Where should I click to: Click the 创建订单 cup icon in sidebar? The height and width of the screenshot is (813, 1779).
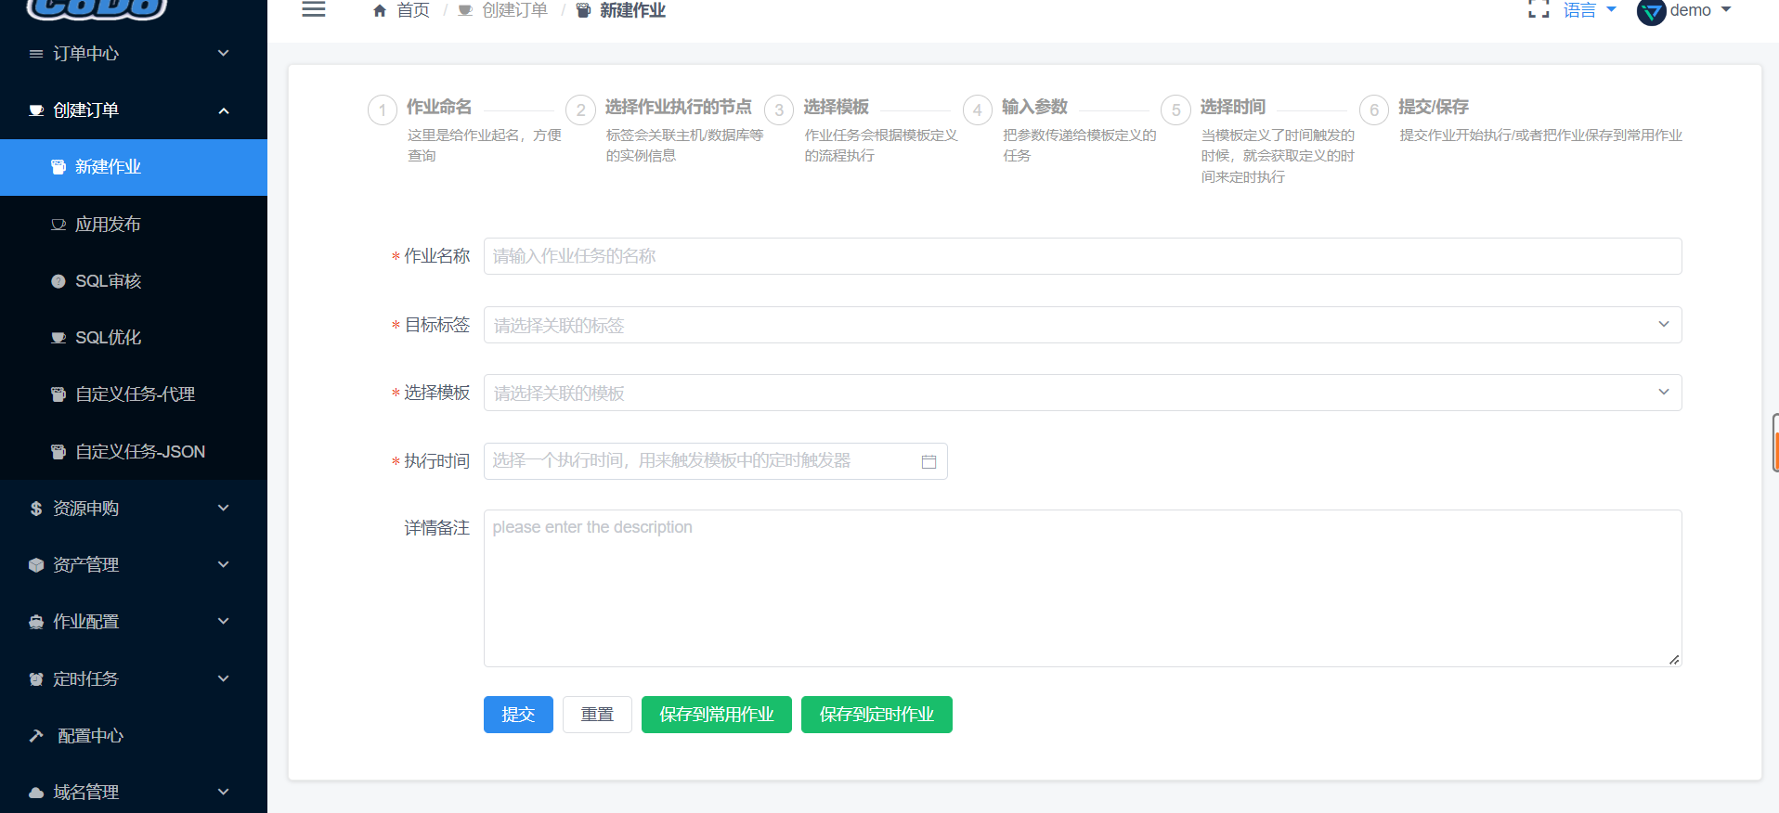click(36, 110)
